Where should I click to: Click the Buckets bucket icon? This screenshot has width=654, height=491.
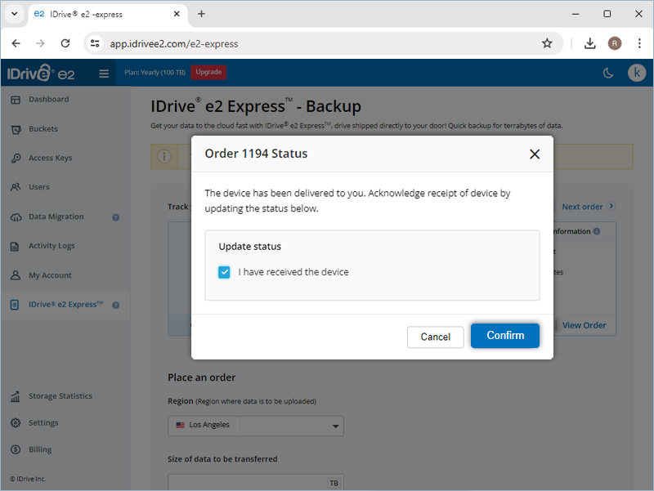[16, 130]
